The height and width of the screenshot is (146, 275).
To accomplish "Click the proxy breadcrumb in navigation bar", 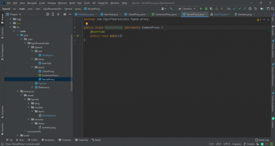I will click(78, 9).
